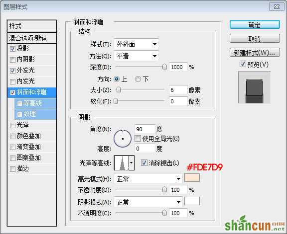The width and height of the screenshot is (287, 234).
Task: Uncheck 消除锯齿(L) checkbox
Action: pos(144,162)
